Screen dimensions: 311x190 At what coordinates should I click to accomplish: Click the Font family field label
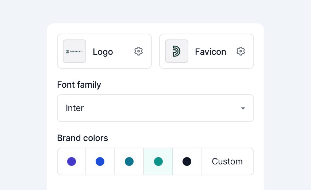coord(79,85)
